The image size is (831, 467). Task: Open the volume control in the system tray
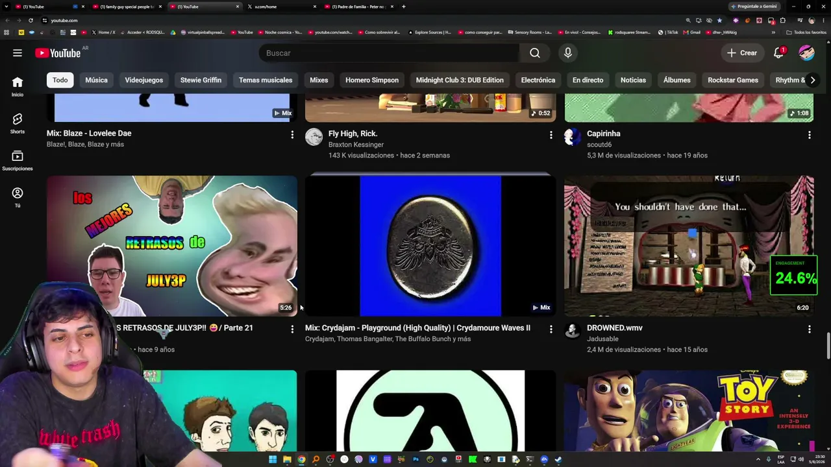pos(800,460)
